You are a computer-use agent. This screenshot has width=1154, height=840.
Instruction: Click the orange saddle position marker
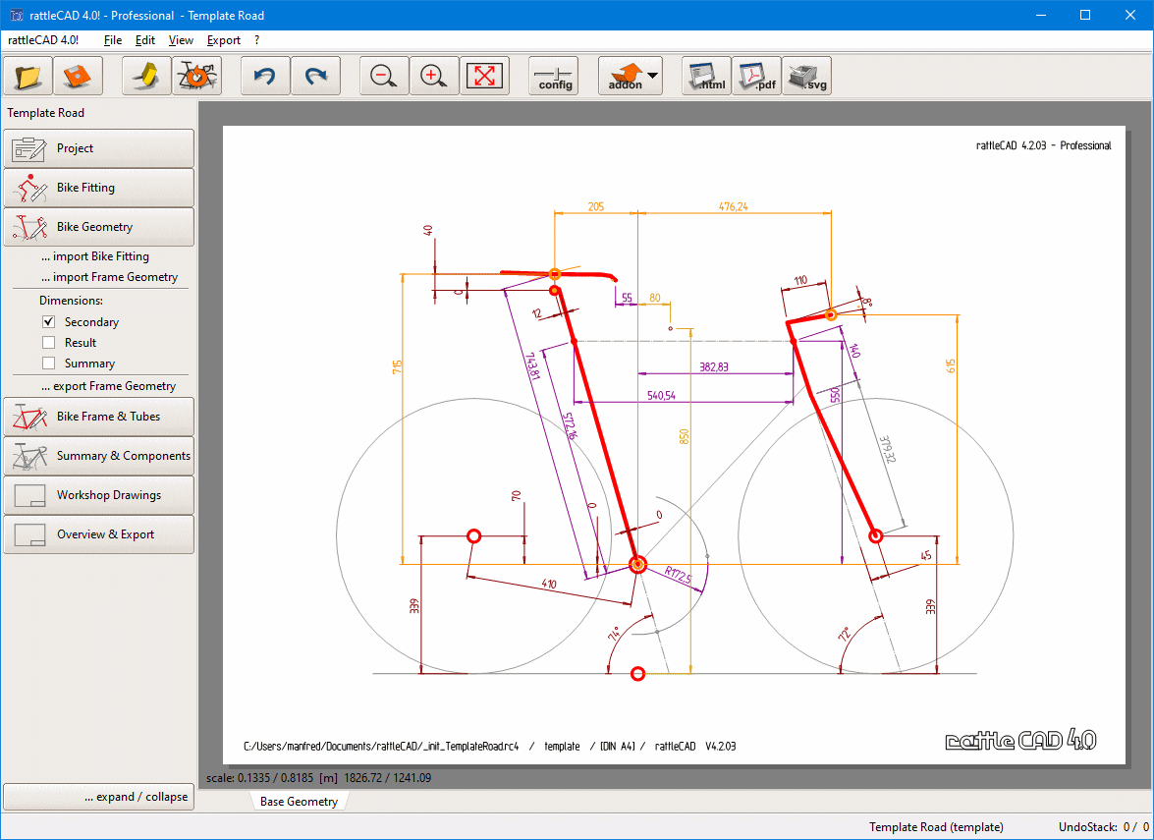(555, 275)
